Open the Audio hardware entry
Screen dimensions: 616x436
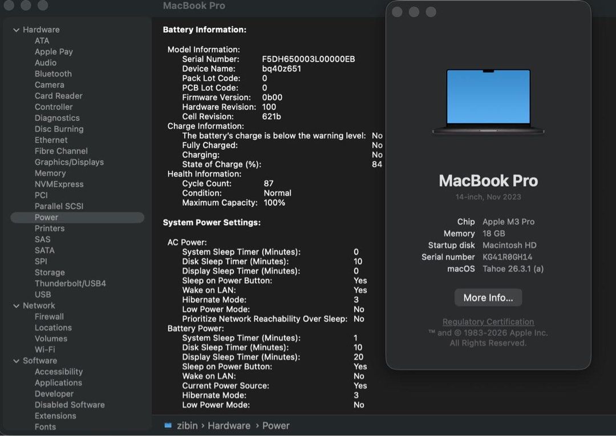point(45,63)
